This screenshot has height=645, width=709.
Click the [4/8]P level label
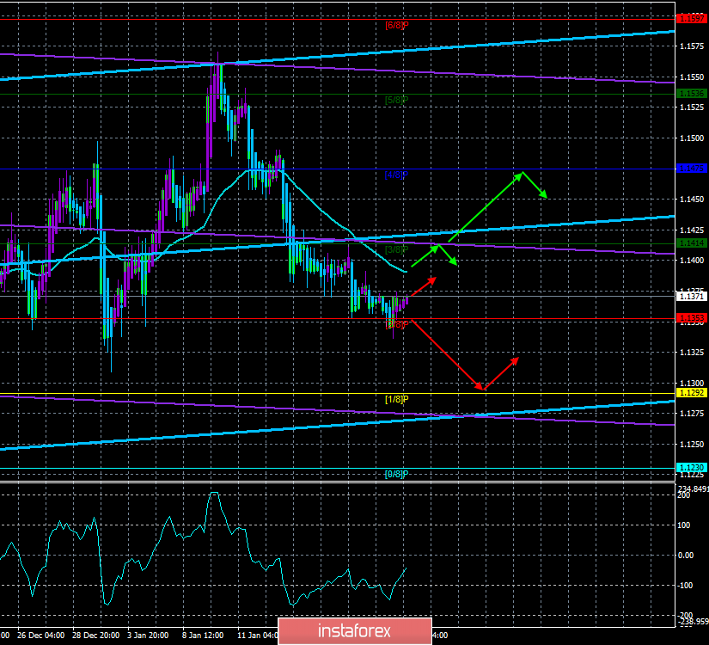tap(396, 175)
